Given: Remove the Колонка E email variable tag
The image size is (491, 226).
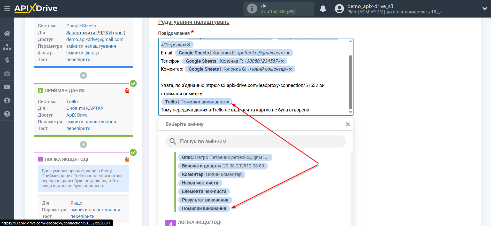Looking at the screenshot, I should pos(288,53).
